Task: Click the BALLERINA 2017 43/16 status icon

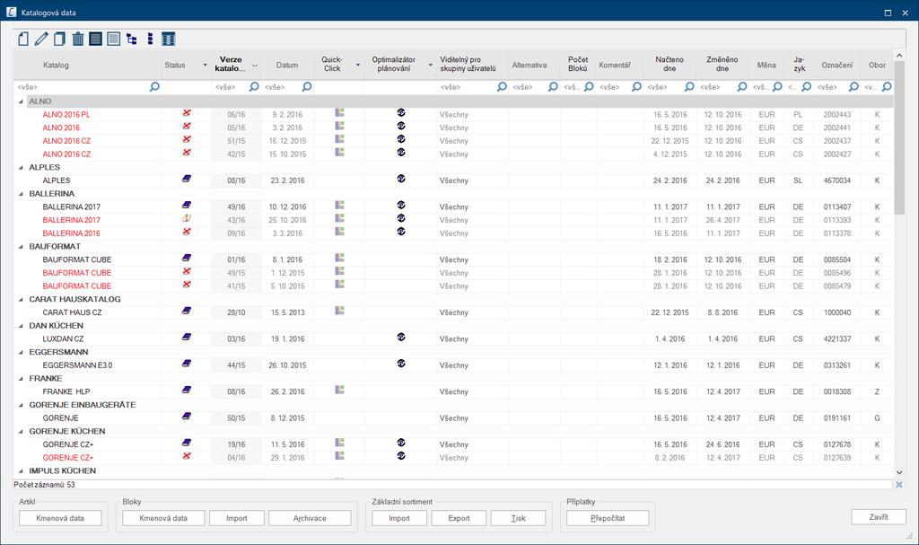Action: 187,218
